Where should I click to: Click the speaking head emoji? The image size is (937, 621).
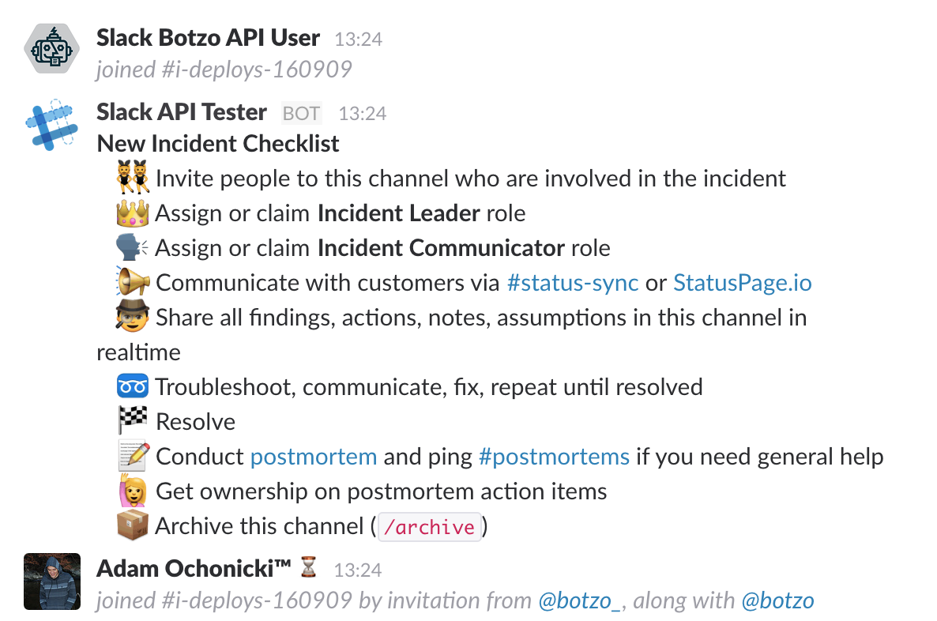(133, 247)
